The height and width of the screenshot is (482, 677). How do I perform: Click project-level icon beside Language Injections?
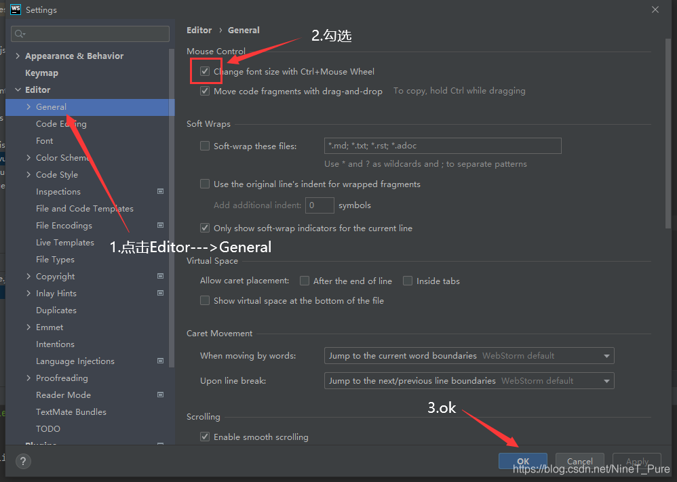160,361
